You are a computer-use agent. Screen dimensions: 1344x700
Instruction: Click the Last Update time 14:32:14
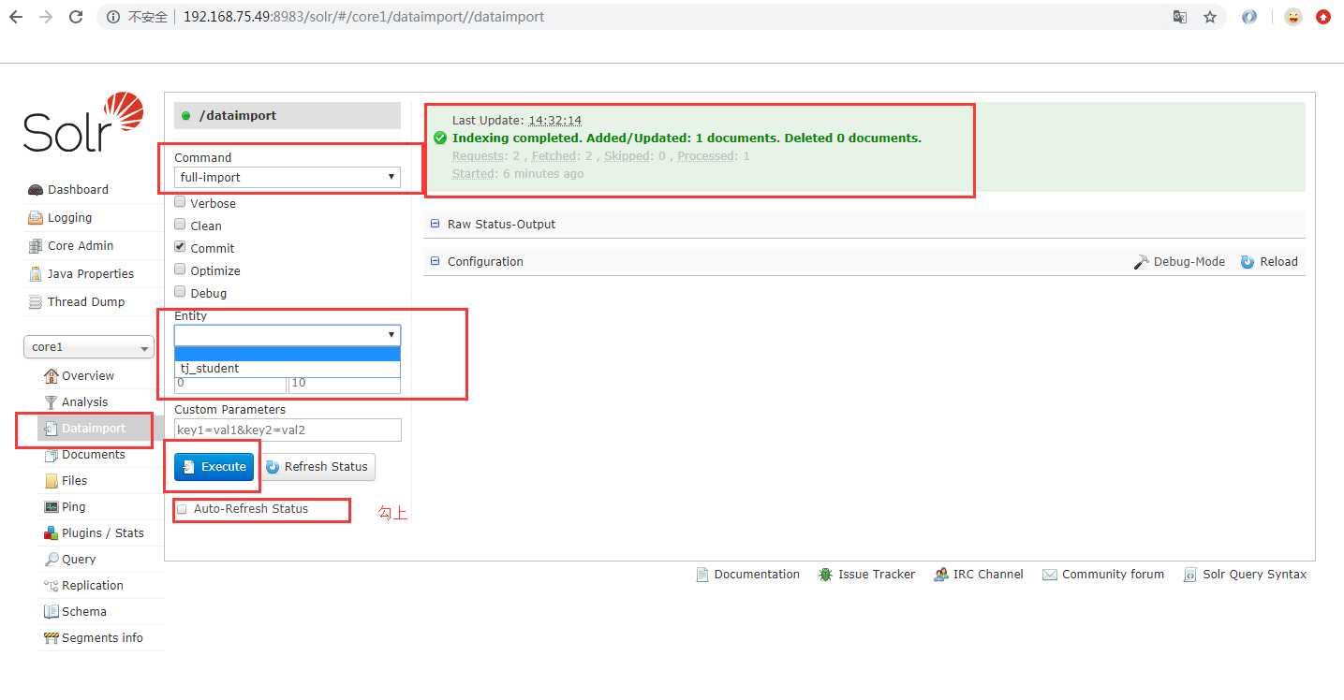[x=555, y=121]
